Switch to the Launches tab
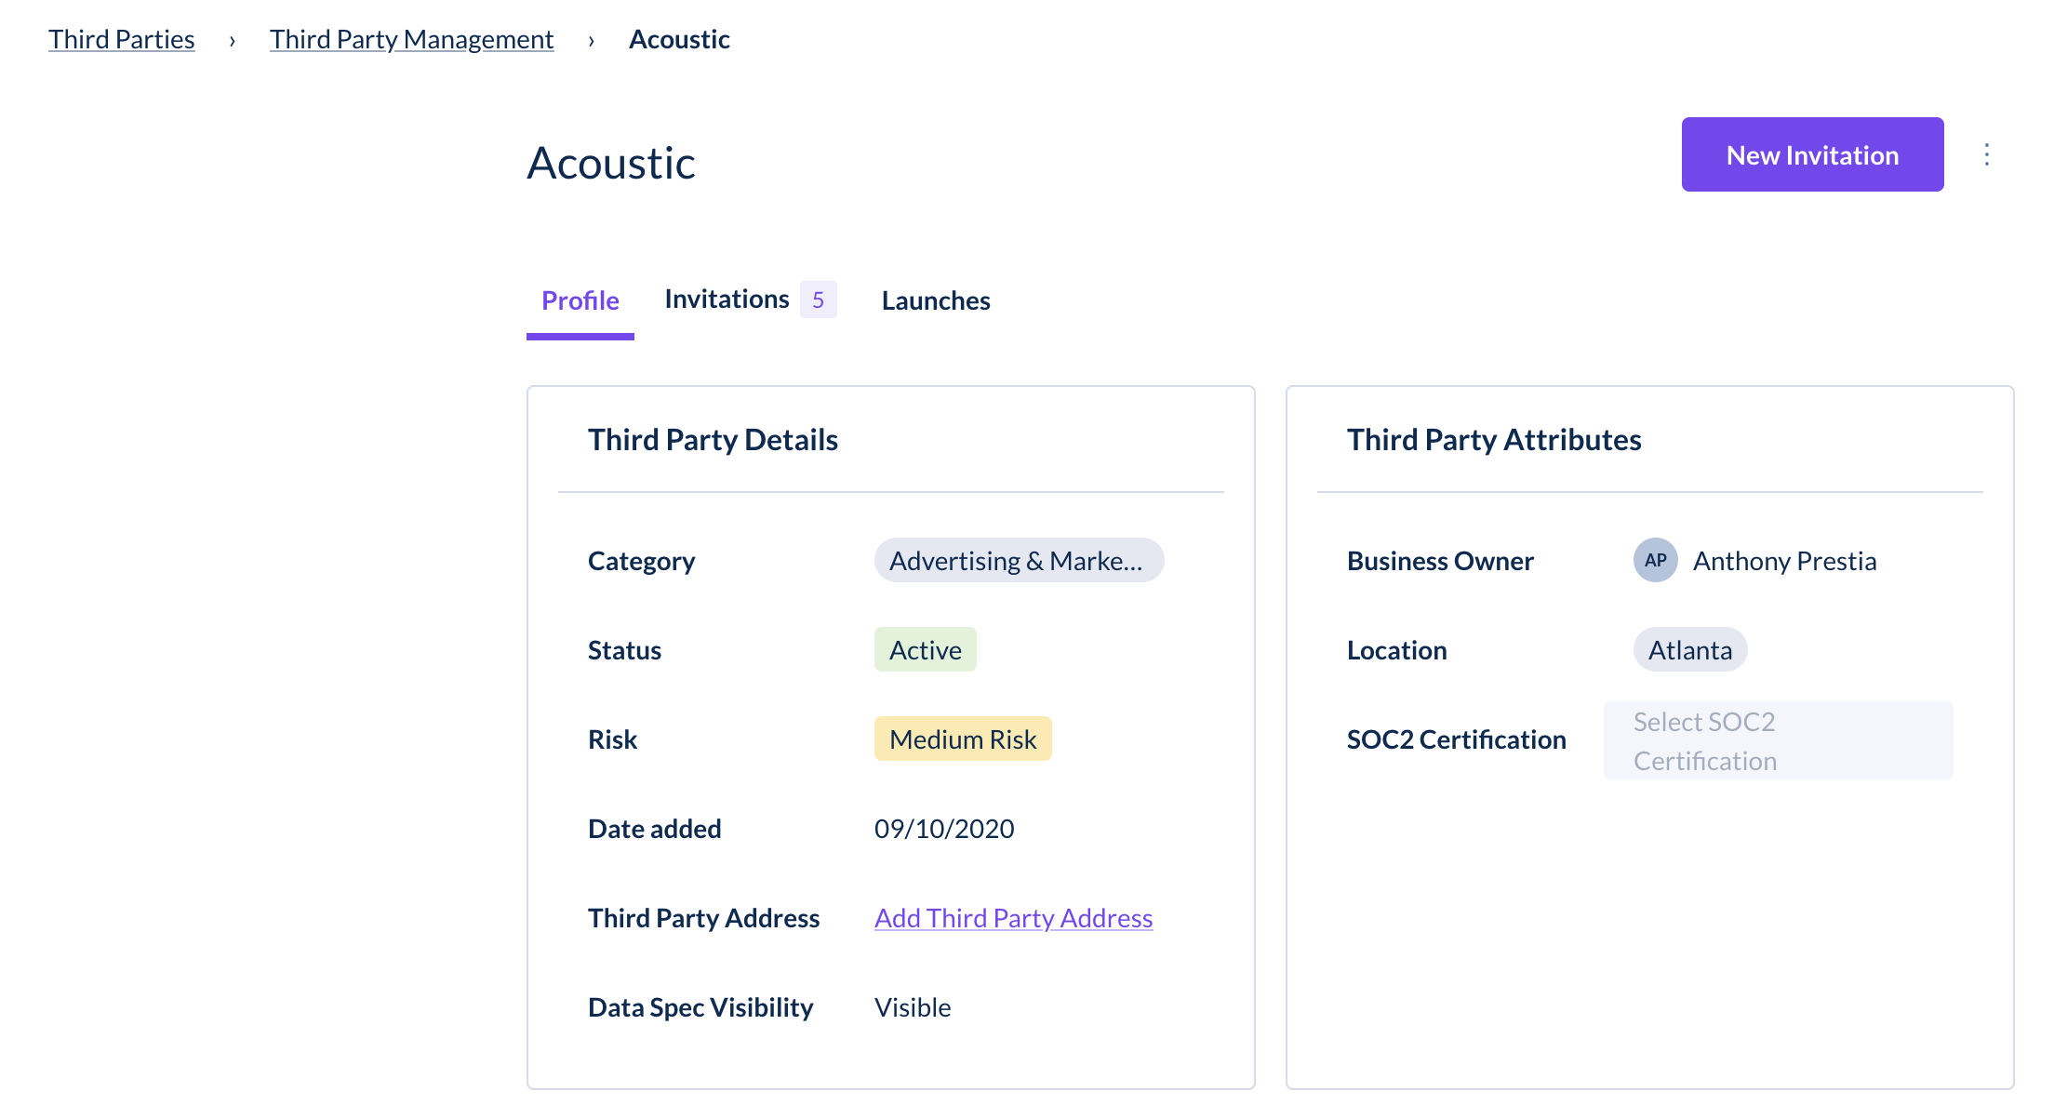The height and width of the screenshot is (1118, 2054). pyautogui.click(x=935, y=299)
